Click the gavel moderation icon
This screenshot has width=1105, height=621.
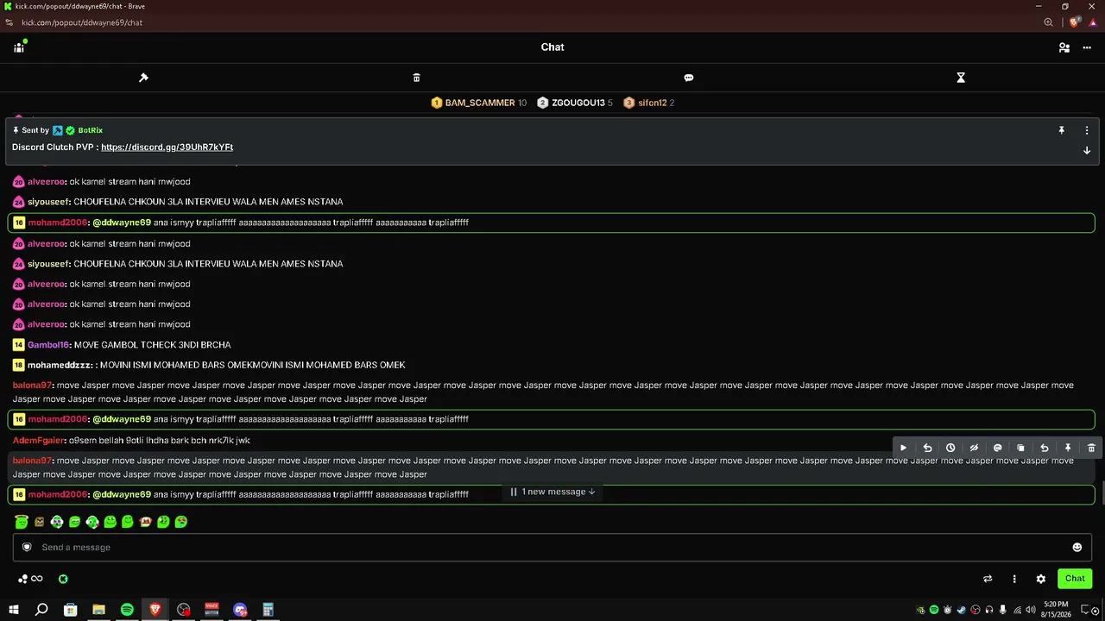pyautogui.click(x=143, y=78)
